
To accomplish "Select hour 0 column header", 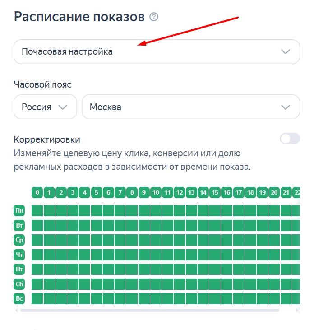I will pyautogui.click(x=37, y=193).
